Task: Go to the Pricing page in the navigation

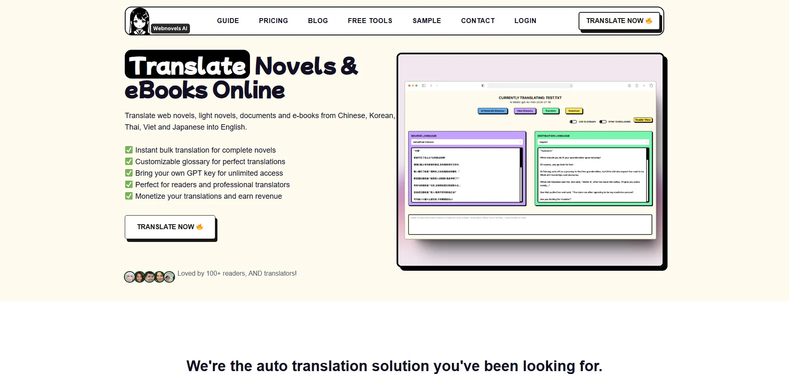Action: (x=273, y=21)
